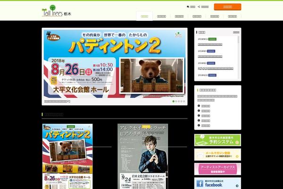Open the 予約システム green banner
The width and height of the screenshot is (283, 189).
point(217,140)
